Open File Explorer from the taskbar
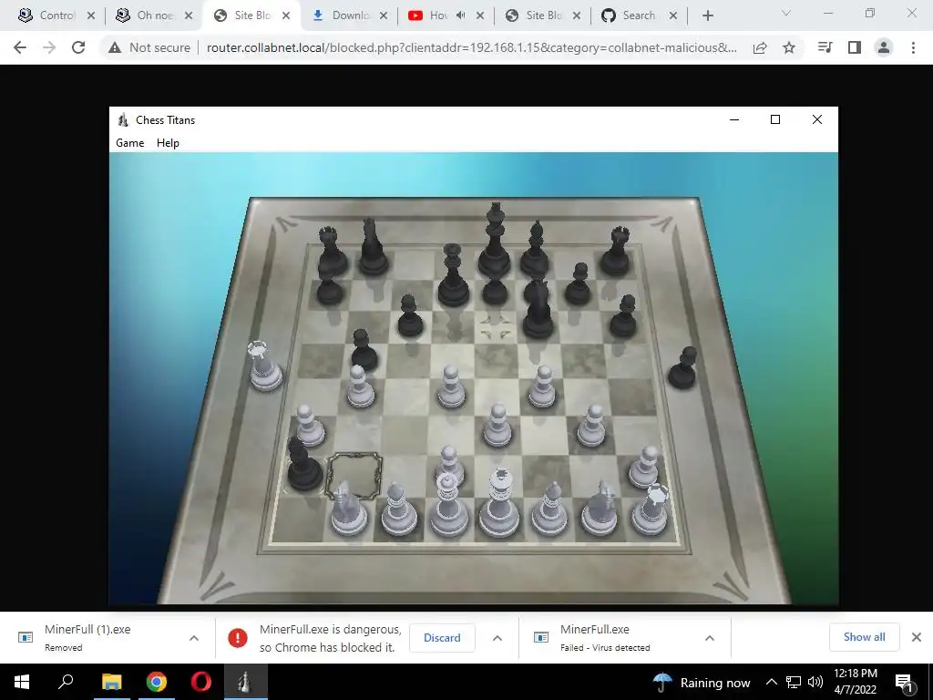Screen dimensions: 933x700 [111, 682]
